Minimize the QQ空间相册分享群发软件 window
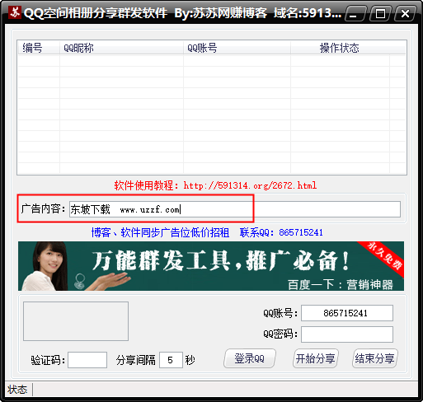The height and width of the screenshot is (402, 423). [355, 13]
